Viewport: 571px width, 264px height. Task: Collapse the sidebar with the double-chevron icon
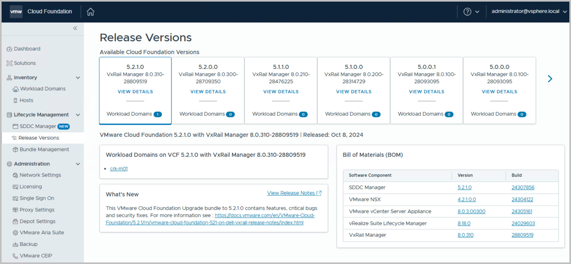click(x=75, y=28)
